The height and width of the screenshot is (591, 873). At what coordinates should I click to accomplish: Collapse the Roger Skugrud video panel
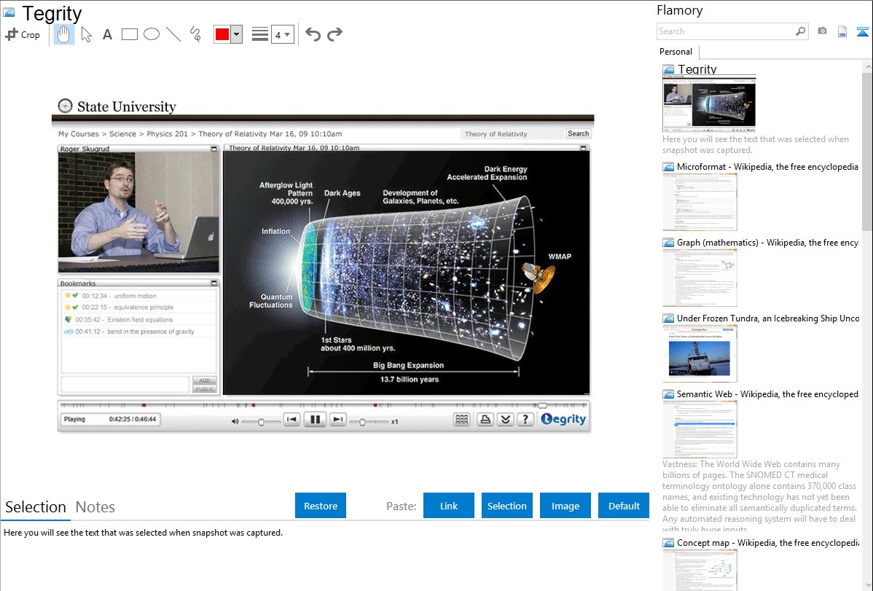(214, 149)
